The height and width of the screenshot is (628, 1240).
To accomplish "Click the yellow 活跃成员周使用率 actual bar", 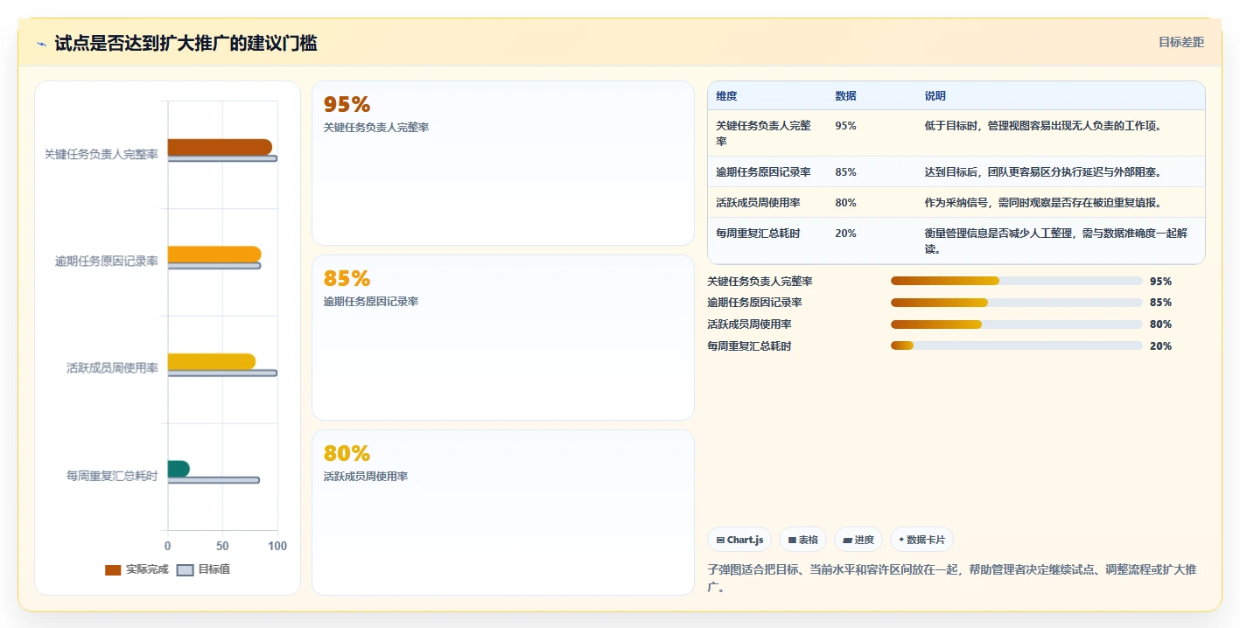I will [x=212, y=361].
